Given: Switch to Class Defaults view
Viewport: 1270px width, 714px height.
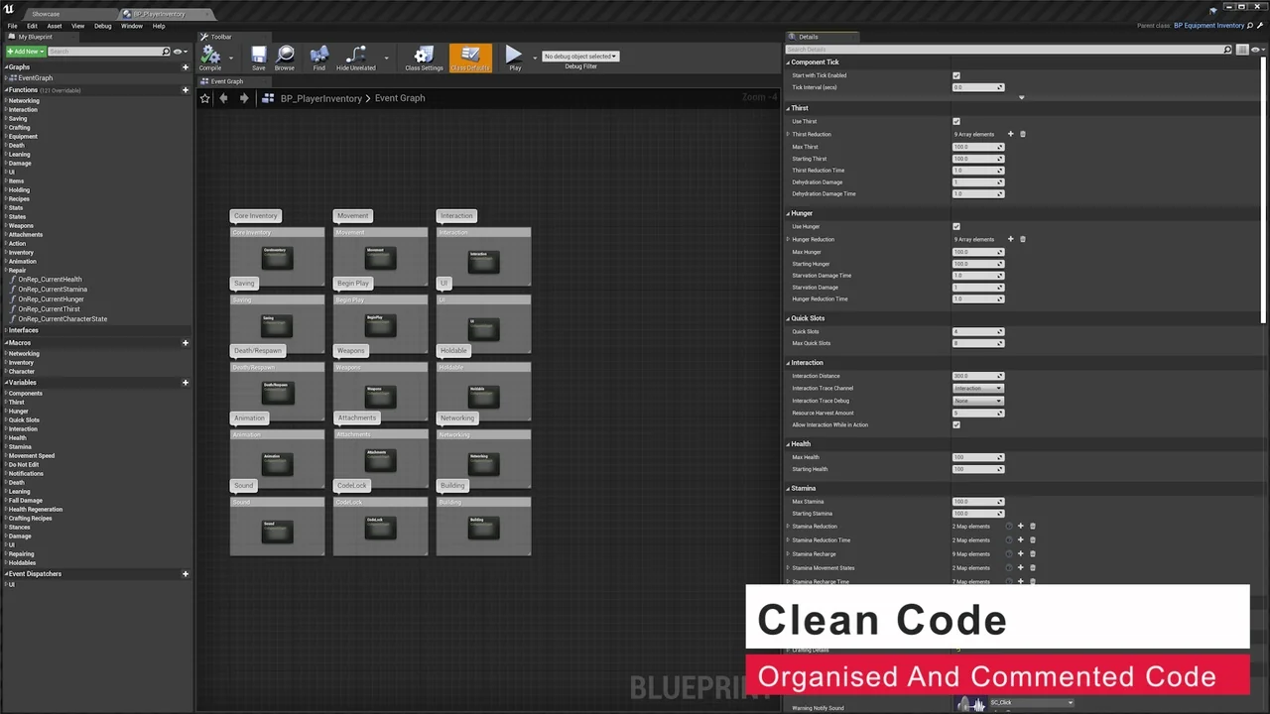Looking at the screenshot, I should 469,57.
